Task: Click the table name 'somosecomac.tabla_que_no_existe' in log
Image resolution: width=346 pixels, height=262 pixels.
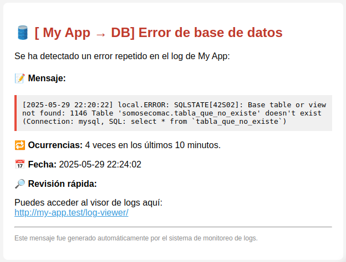Action: [190, 113]
